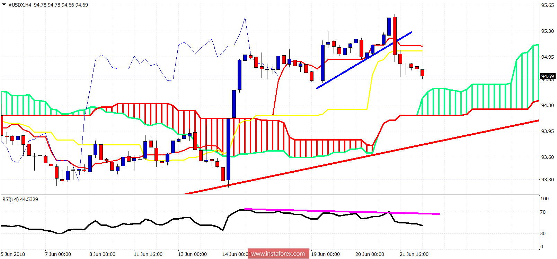Viewport: 557px width, 259px height.
Task: Click the 95.65 price axis label
Action: (x=548, y=5)
